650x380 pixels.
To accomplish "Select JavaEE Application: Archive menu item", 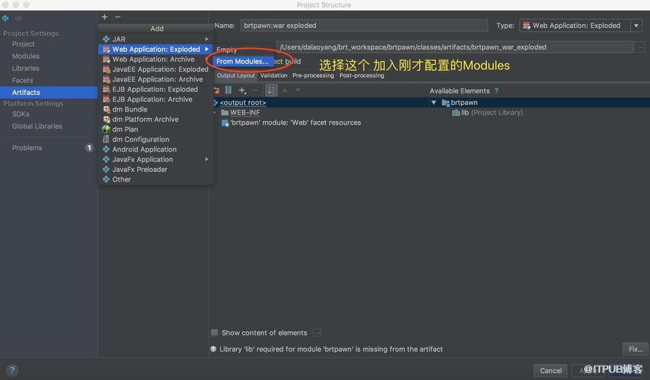I will pyautogui.click(x=156, y=79).
